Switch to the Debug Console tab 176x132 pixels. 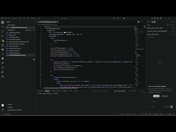point(56,91)
